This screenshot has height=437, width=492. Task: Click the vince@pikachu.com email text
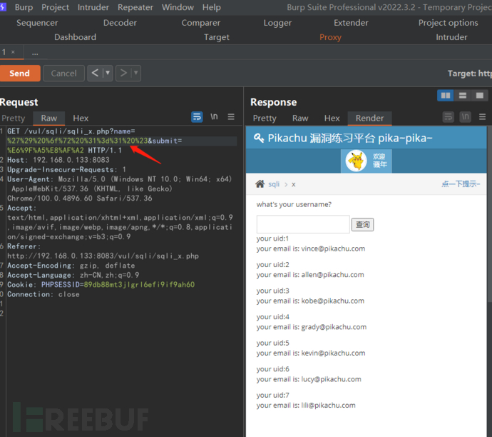(x=333, y=248)
